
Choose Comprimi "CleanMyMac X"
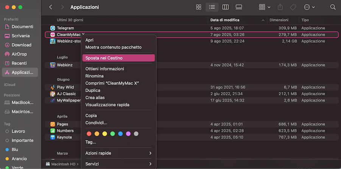tap(118, 83)
